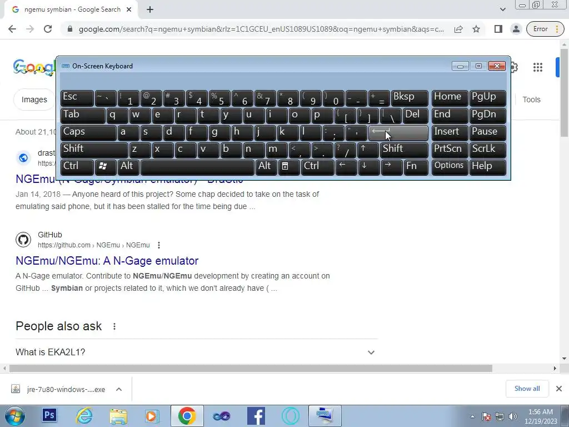Close the downloads bar
The width and height of the screenshot is (569, 427).
point(559,389)
